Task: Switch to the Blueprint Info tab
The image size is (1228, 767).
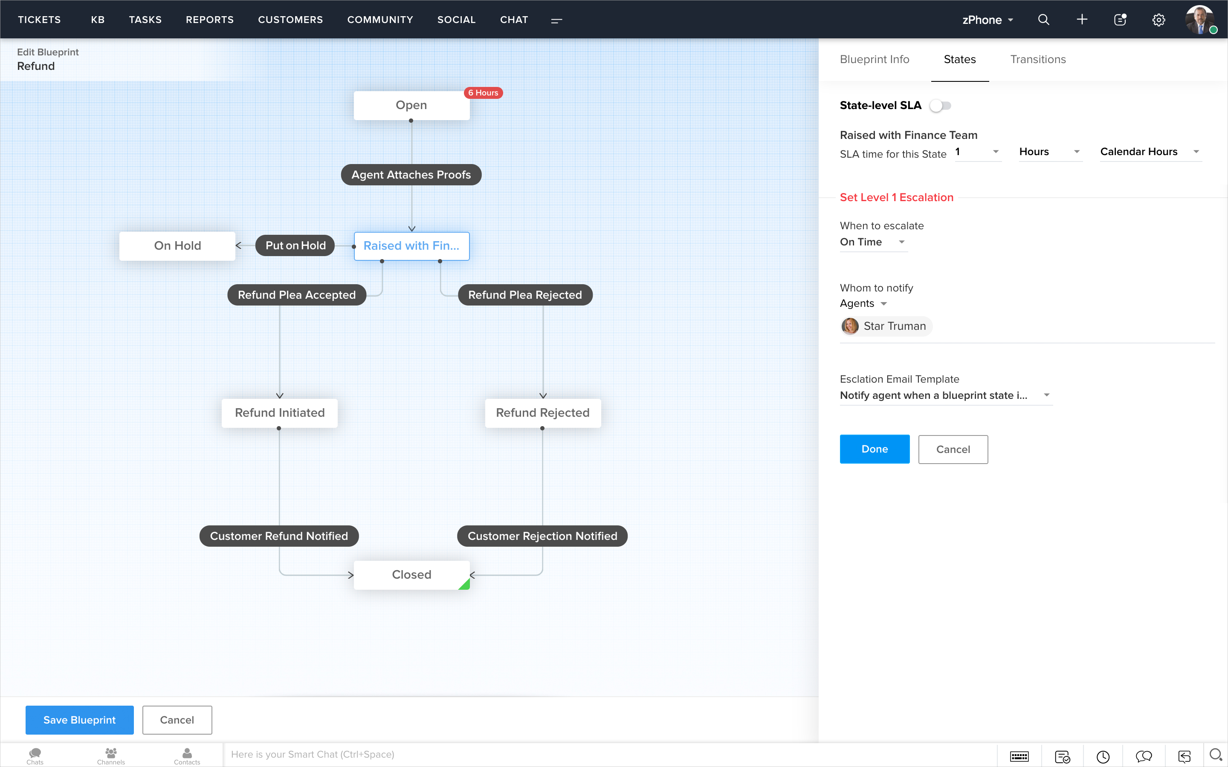Action: pos(875,59)
